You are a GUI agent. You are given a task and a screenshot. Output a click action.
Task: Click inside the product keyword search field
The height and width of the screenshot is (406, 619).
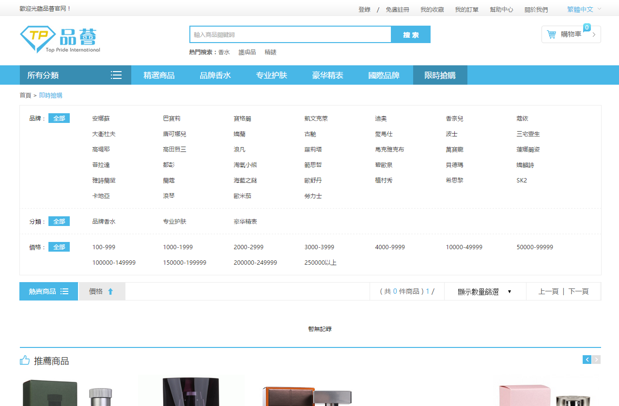(x=290, y=34)
